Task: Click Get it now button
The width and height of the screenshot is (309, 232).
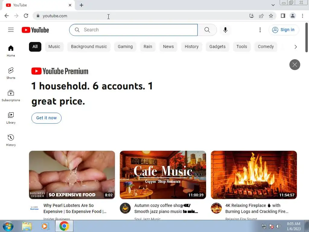Action: pyautogui.click(x=46, y=118)
